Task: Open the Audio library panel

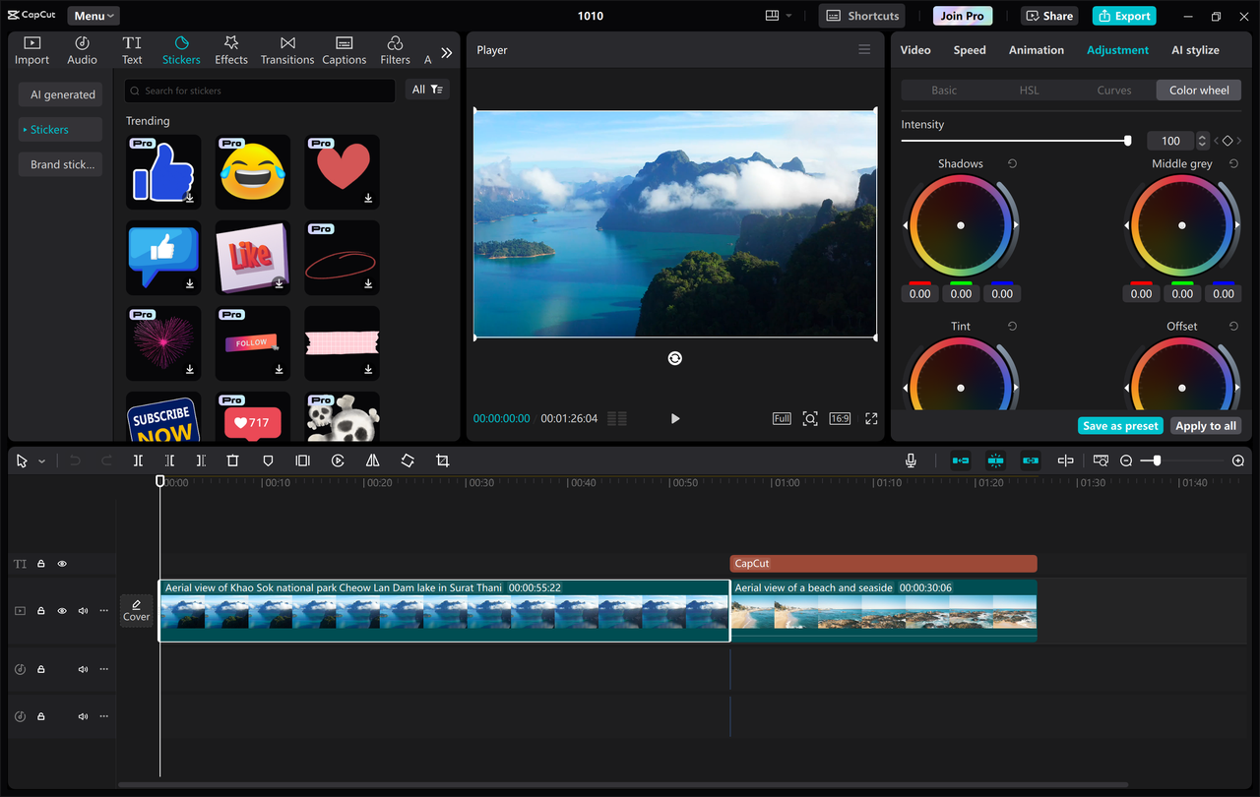Action: point(82,50)
